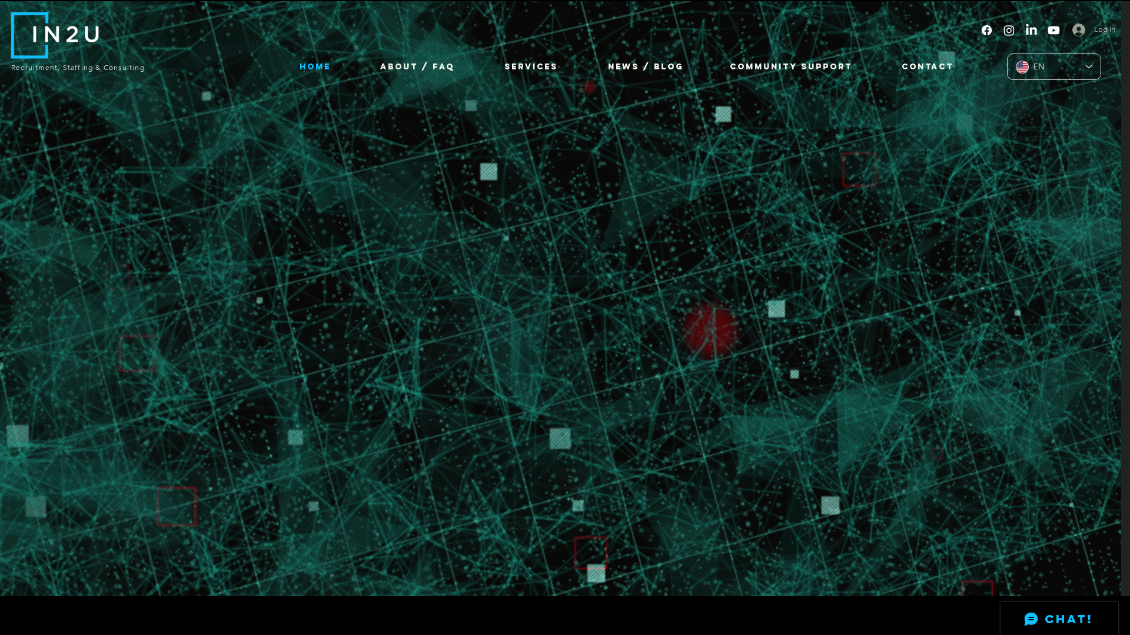The width and height of the screenshot is (1130, 635).
Task: Open the Instagram social icon
Action: pos(1009,30)
